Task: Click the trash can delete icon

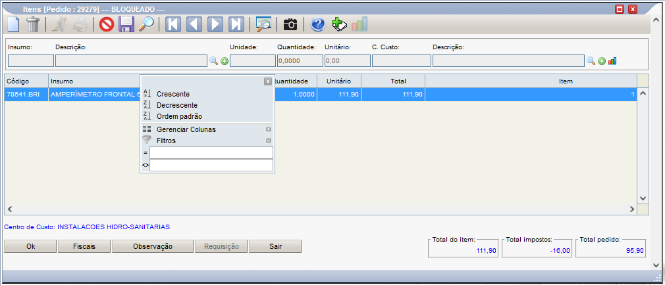Action: (x=33, y=24)
